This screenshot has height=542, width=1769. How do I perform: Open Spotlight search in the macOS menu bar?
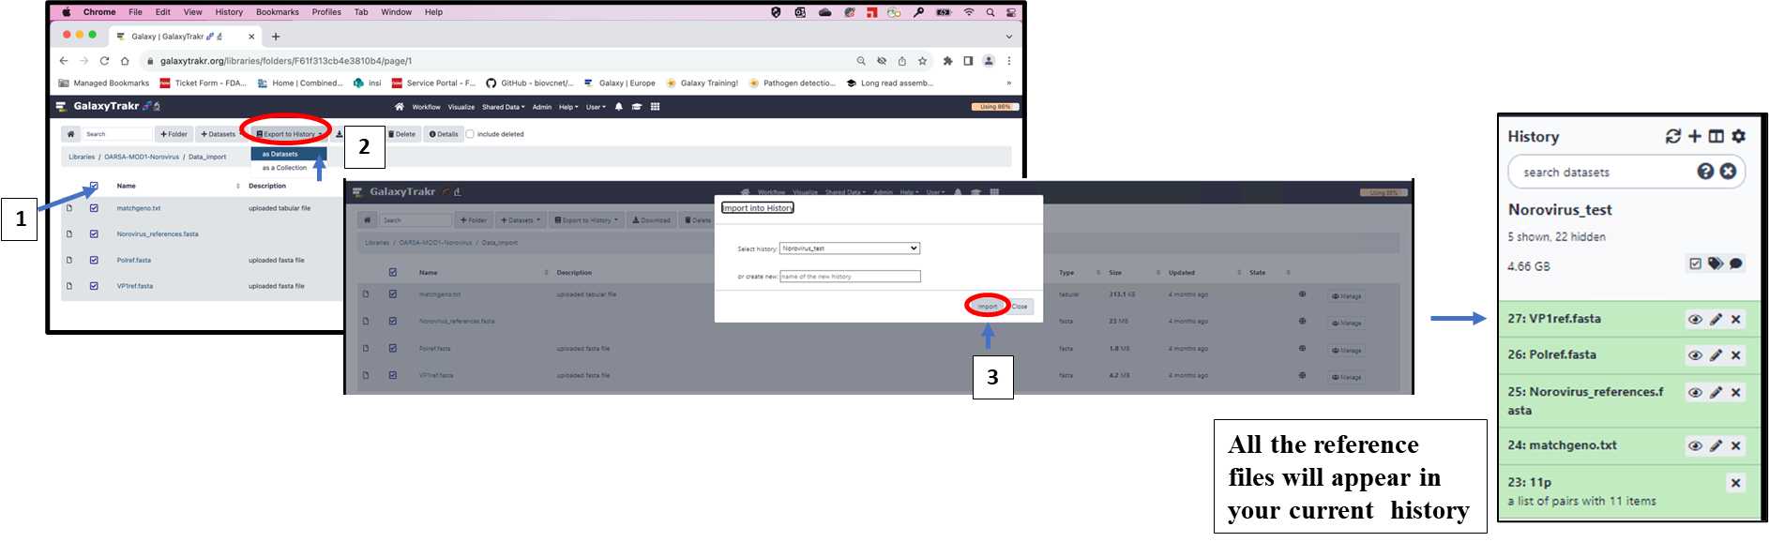click(x=990, y=12)
